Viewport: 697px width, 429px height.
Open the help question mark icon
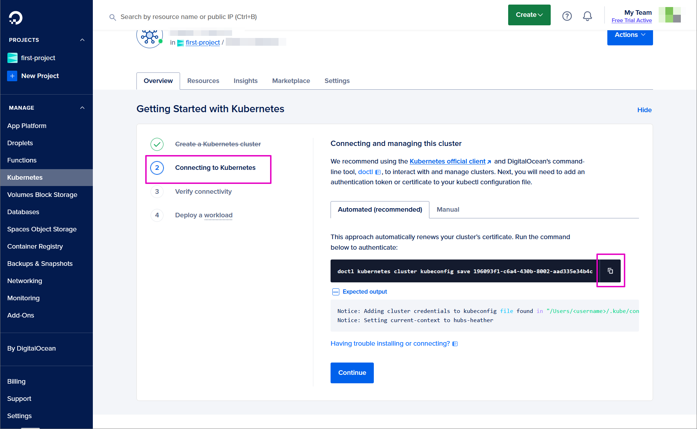[567, 16]
